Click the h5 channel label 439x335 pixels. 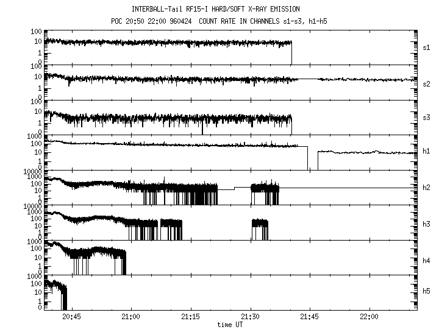coord(427,292)
